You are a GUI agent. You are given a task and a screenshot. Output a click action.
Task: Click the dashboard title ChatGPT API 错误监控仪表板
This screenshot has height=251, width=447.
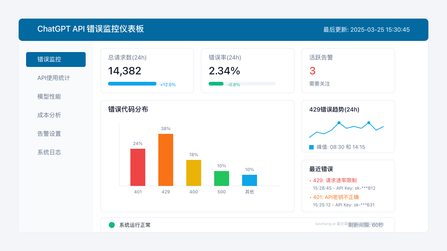point(91,29)
